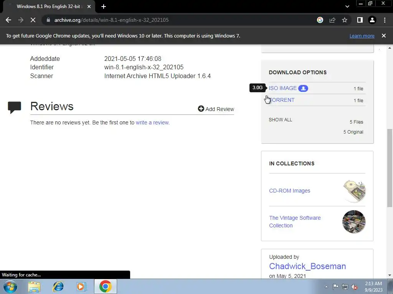Image resolution: width=393 pixels, height=294 pixels.
Task: Click the 5 Files count text
Action: [x=357, y=122]
